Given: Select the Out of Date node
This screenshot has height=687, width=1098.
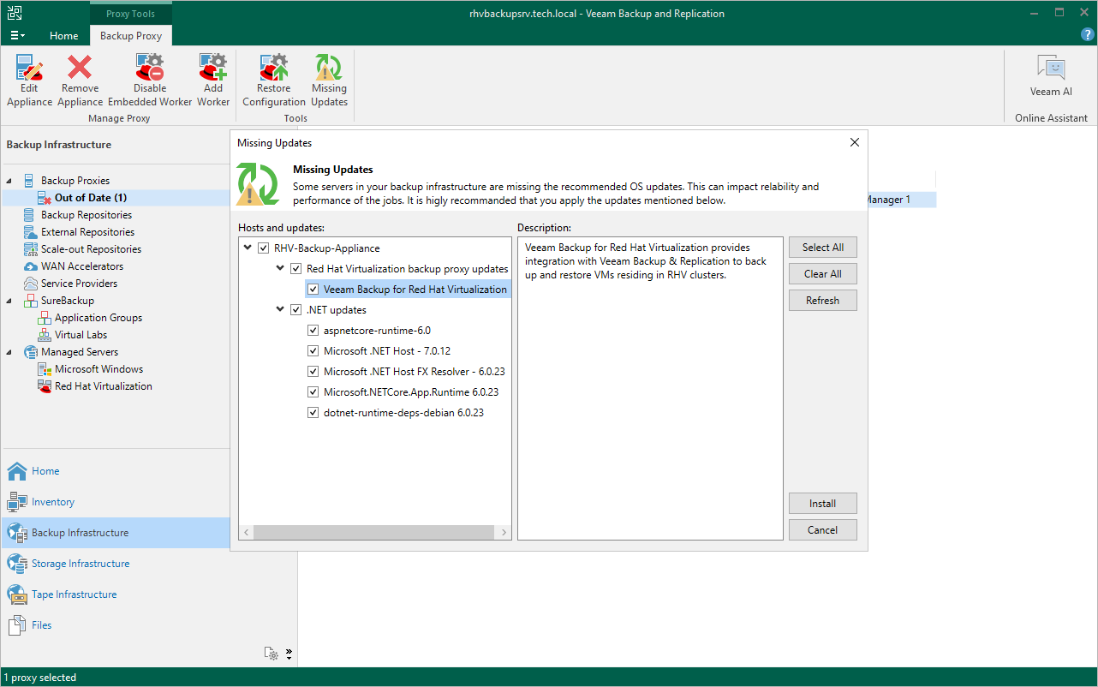Looking at the screenshot, I should point(91,198).
